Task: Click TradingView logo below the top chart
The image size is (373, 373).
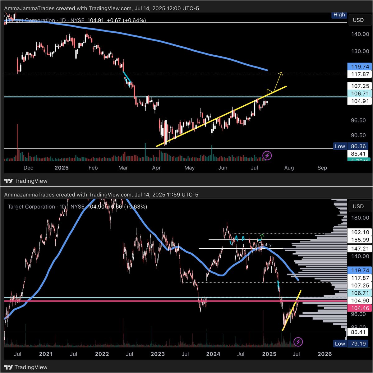Action: click(26, 181)
